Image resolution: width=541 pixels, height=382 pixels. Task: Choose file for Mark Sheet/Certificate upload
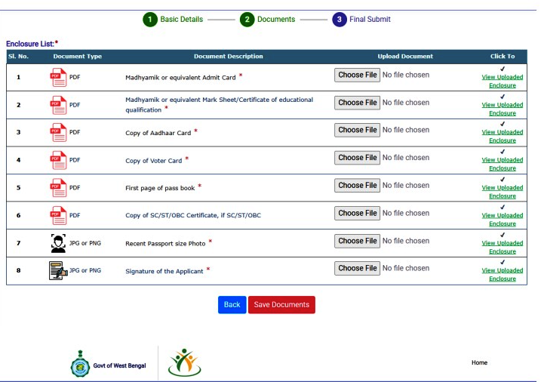click(x=357, y=103)
